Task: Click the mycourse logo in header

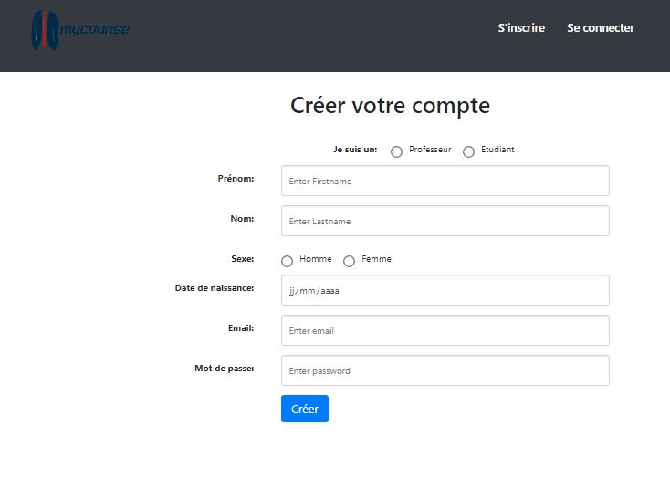Action: coord(80,30)
